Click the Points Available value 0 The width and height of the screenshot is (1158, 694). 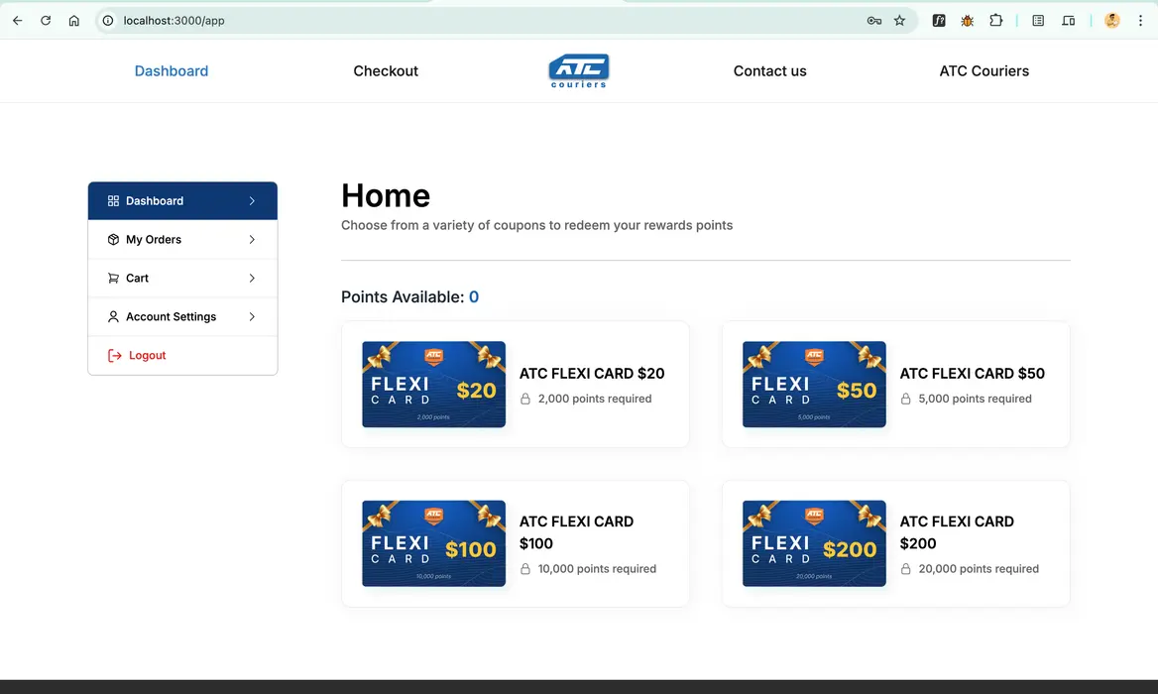click(x=473, y=296)
